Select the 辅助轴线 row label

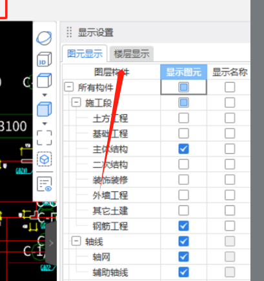[x=110, y=273]
